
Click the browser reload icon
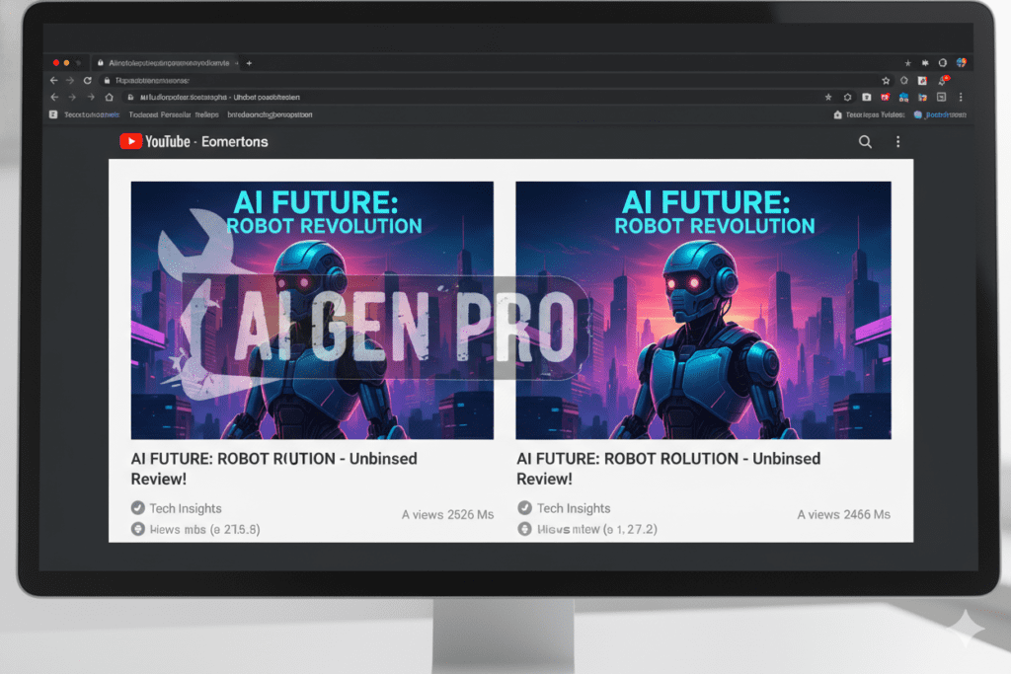coord(88,79)
